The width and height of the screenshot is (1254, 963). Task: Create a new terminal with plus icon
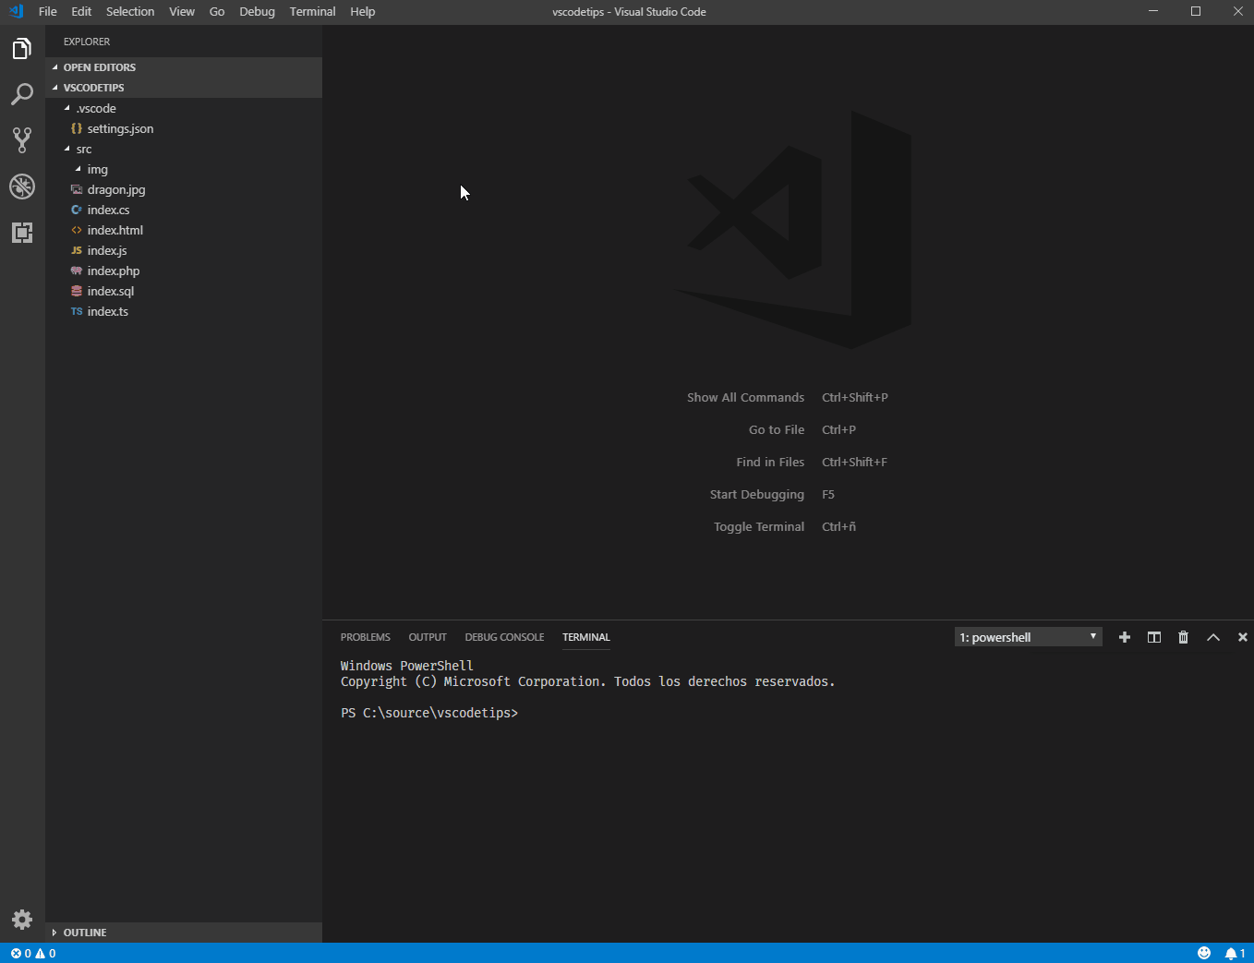(1125, 637)
